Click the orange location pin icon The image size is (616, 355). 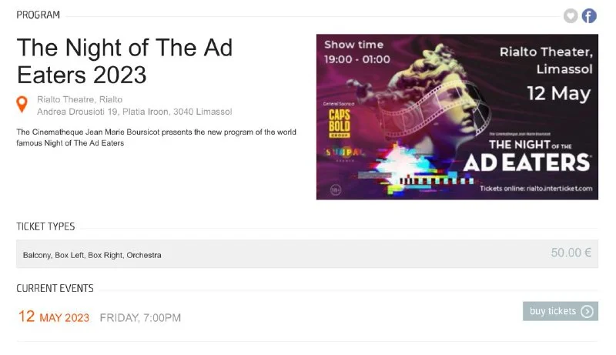click(22, 104)
